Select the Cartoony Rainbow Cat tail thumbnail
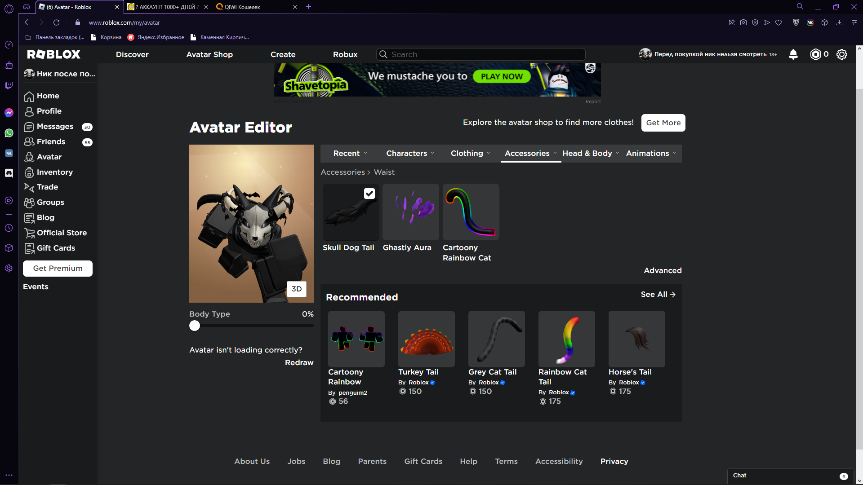863x485 pixels. pyautogui.click(x=471, y=212)
